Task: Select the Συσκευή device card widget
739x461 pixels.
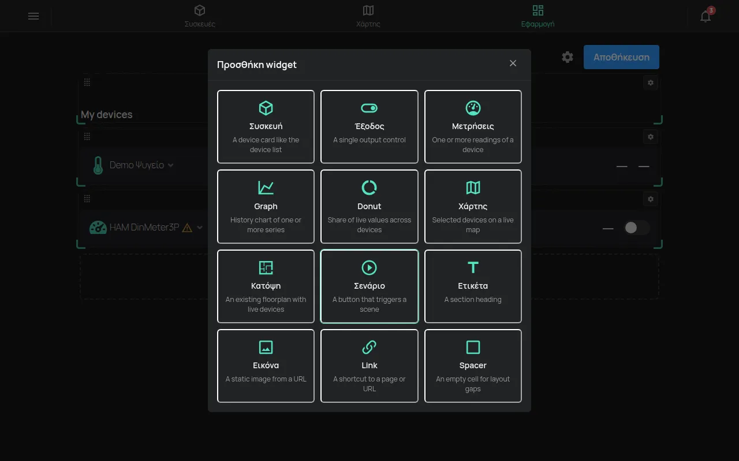Action: [x=266, y=126]
